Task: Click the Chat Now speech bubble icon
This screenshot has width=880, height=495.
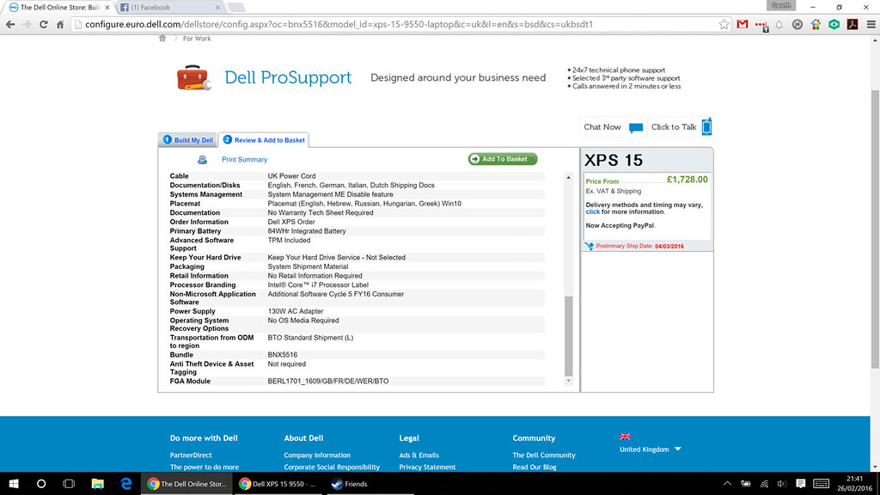Action: tap(636, 127)
